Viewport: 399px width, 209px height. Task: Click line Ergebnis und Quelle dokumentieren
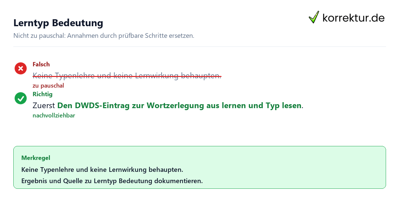[112, 181]
